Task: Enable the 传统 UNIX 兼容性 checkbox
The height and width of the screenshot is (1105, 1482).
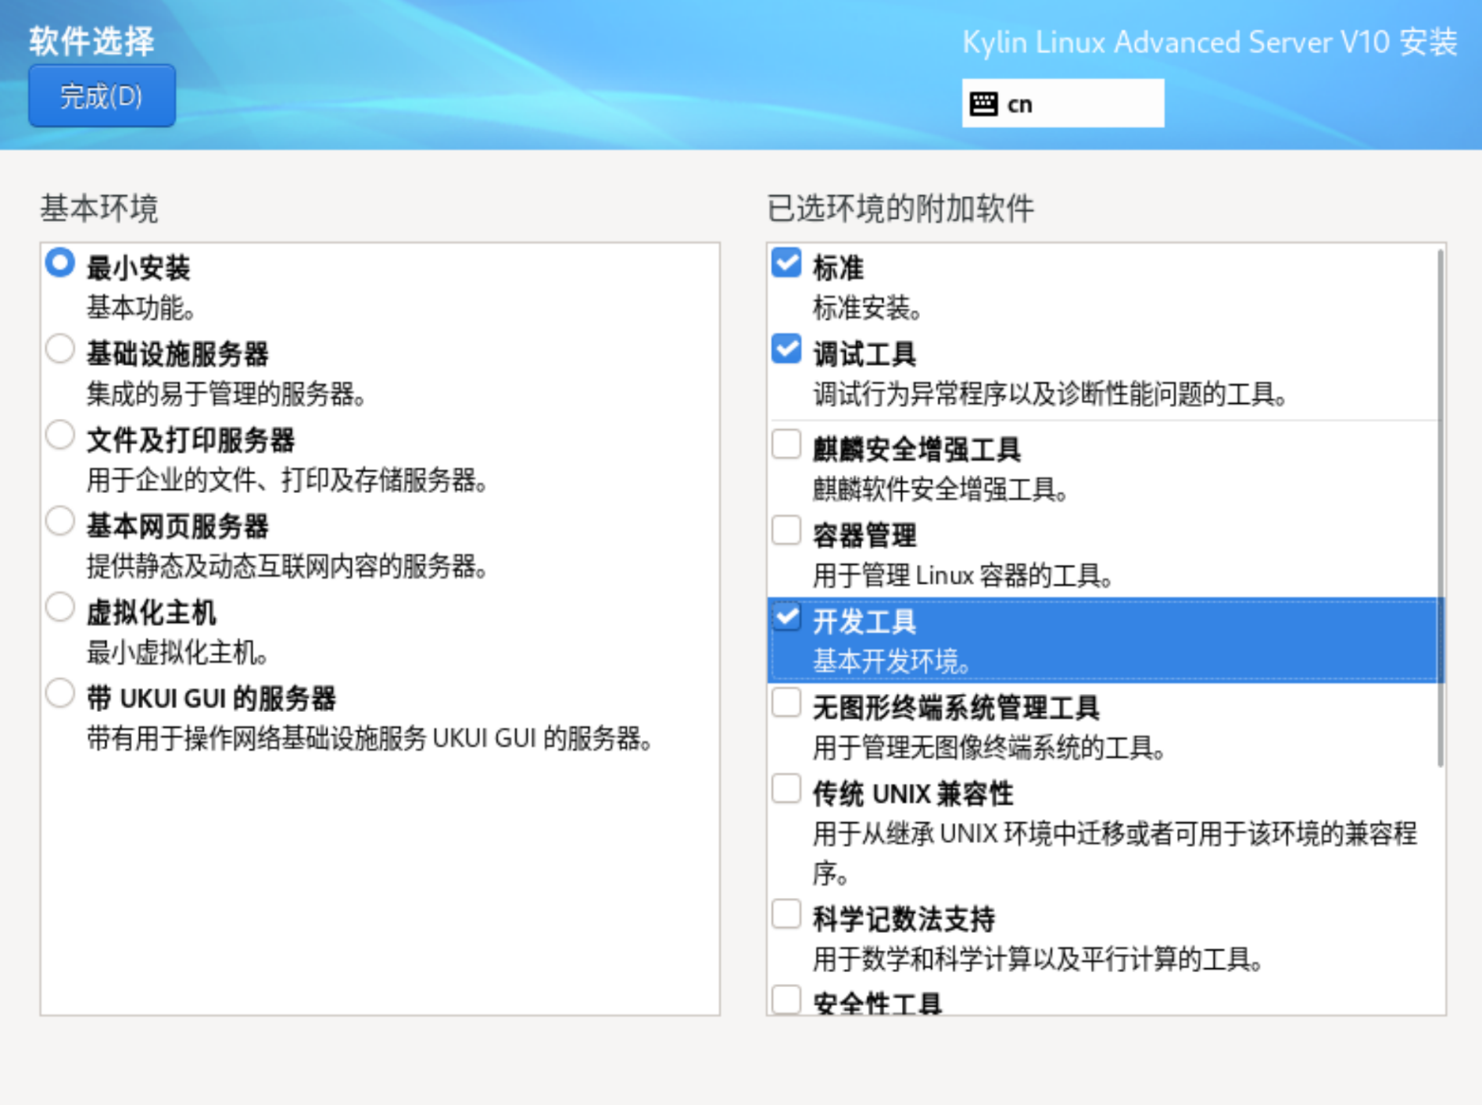Action: [x=786, y=789]
